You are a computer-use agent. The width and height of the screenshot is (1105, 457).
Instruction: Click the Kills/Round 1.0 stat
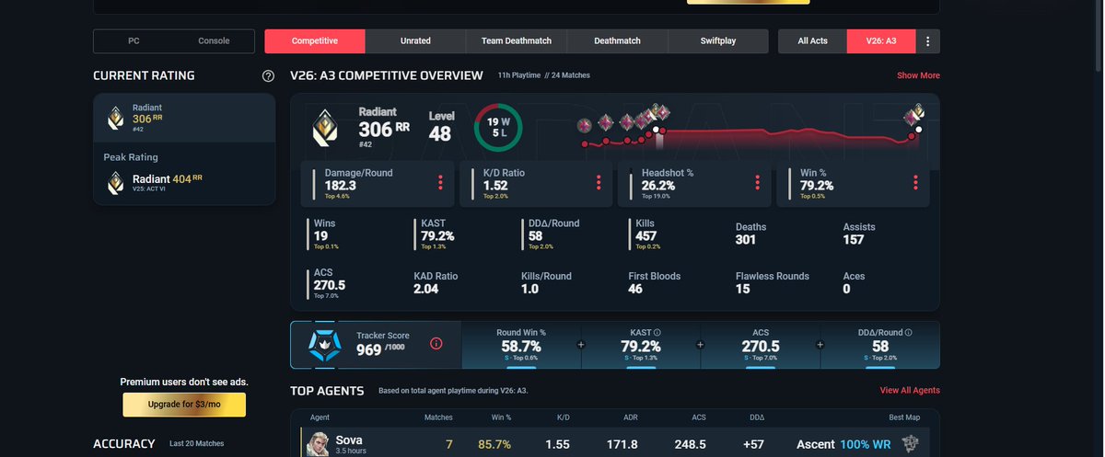[x=546, y=282]
